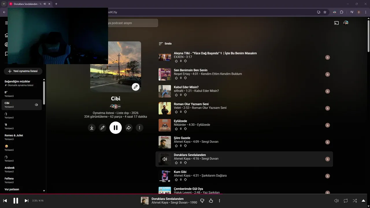Expand the now playing panel with up arrow
Screen dimensions: 370x208
point(363,200)
